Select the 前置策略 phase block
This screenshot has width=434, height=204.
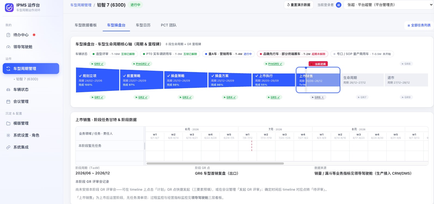click(x=142, y=80)
